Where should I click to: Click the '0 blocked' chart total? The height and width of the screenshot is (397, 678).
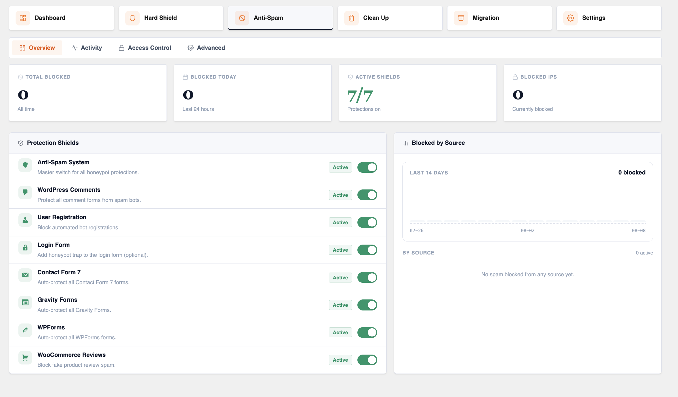coord(632,172)
